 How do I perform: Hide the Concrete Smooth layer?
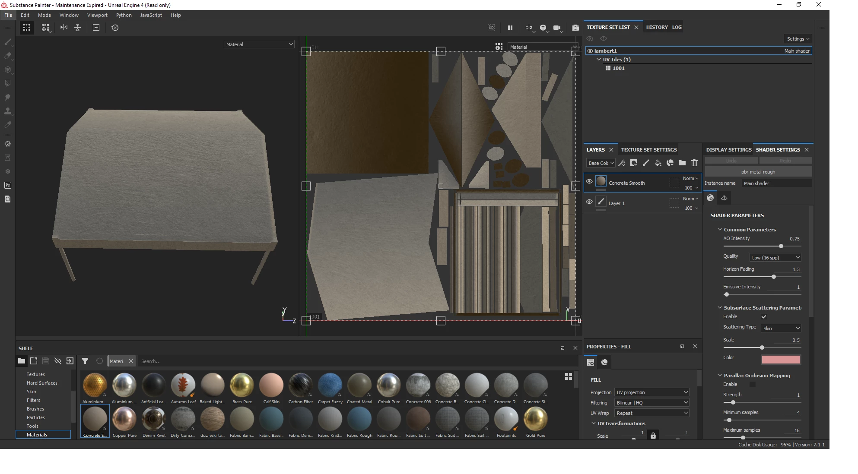point(589,182)
